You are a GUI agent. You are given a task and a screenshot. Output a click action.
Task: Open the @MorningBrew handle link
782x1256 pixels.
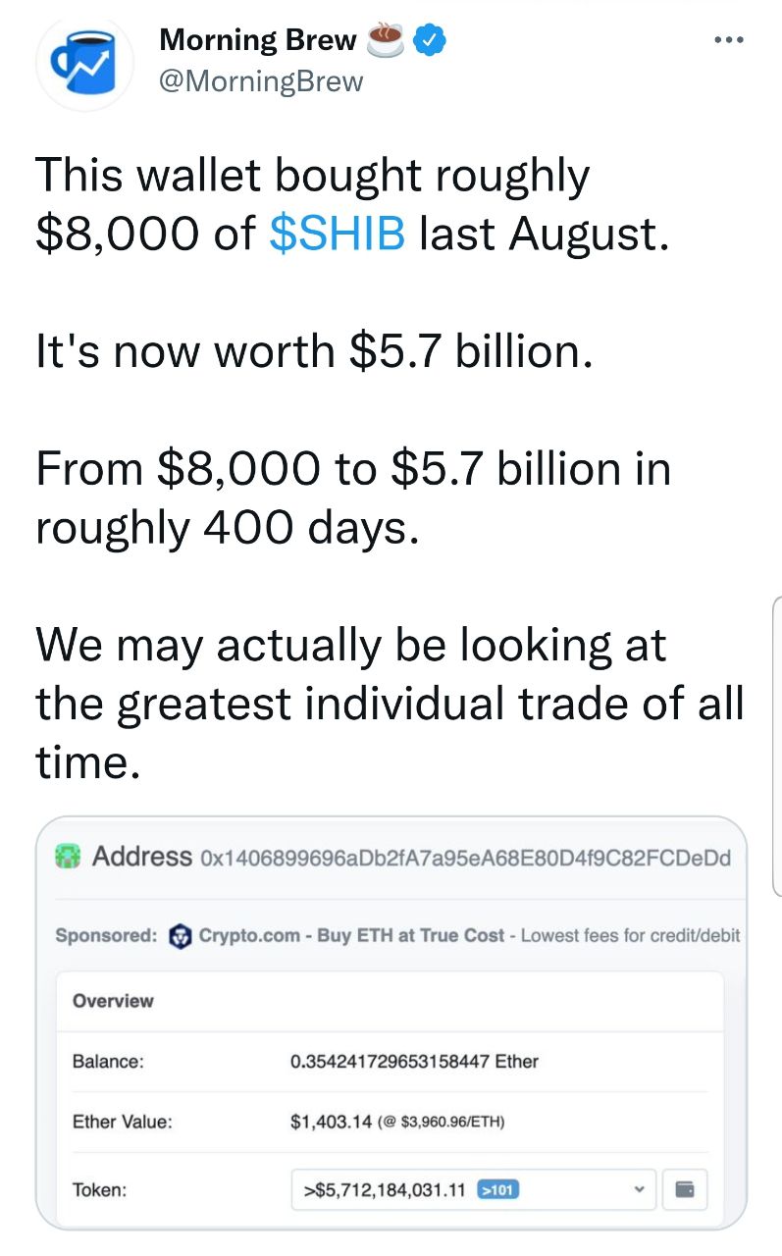261,80
